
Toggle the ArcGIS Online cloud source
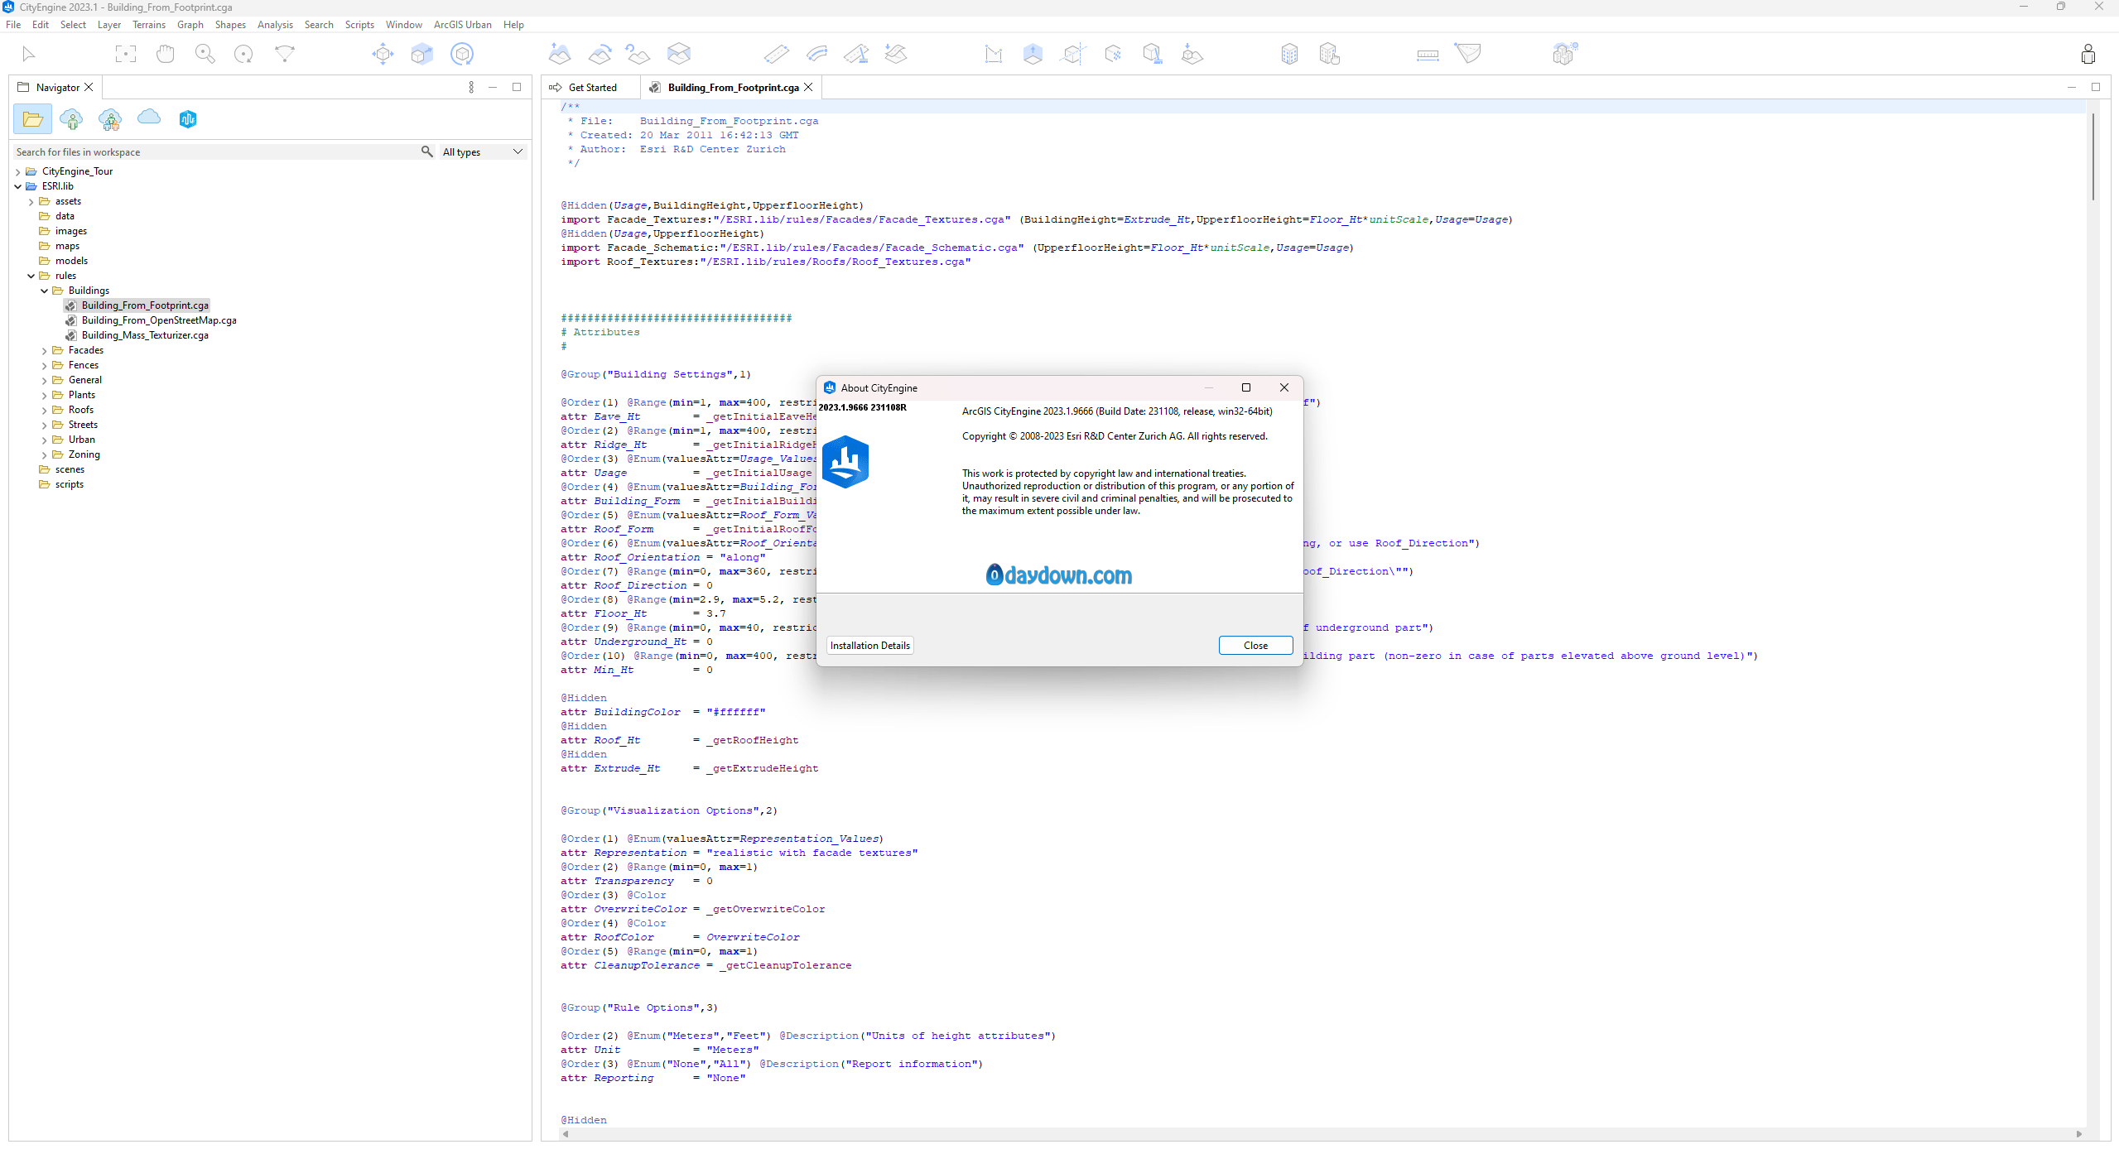149,118
